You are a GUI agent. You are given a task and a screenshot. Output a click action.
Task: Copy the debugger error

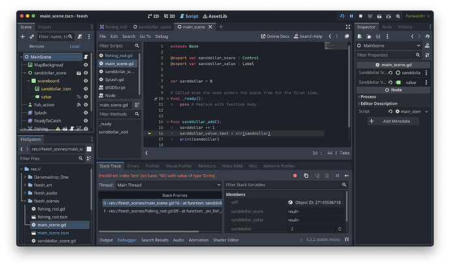(x=306, y=175)
